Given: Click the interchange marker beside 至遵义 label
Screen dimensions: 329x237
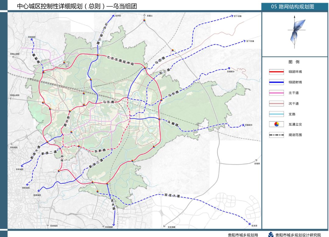Looking at the screenshot, I should tap(145, 21).
